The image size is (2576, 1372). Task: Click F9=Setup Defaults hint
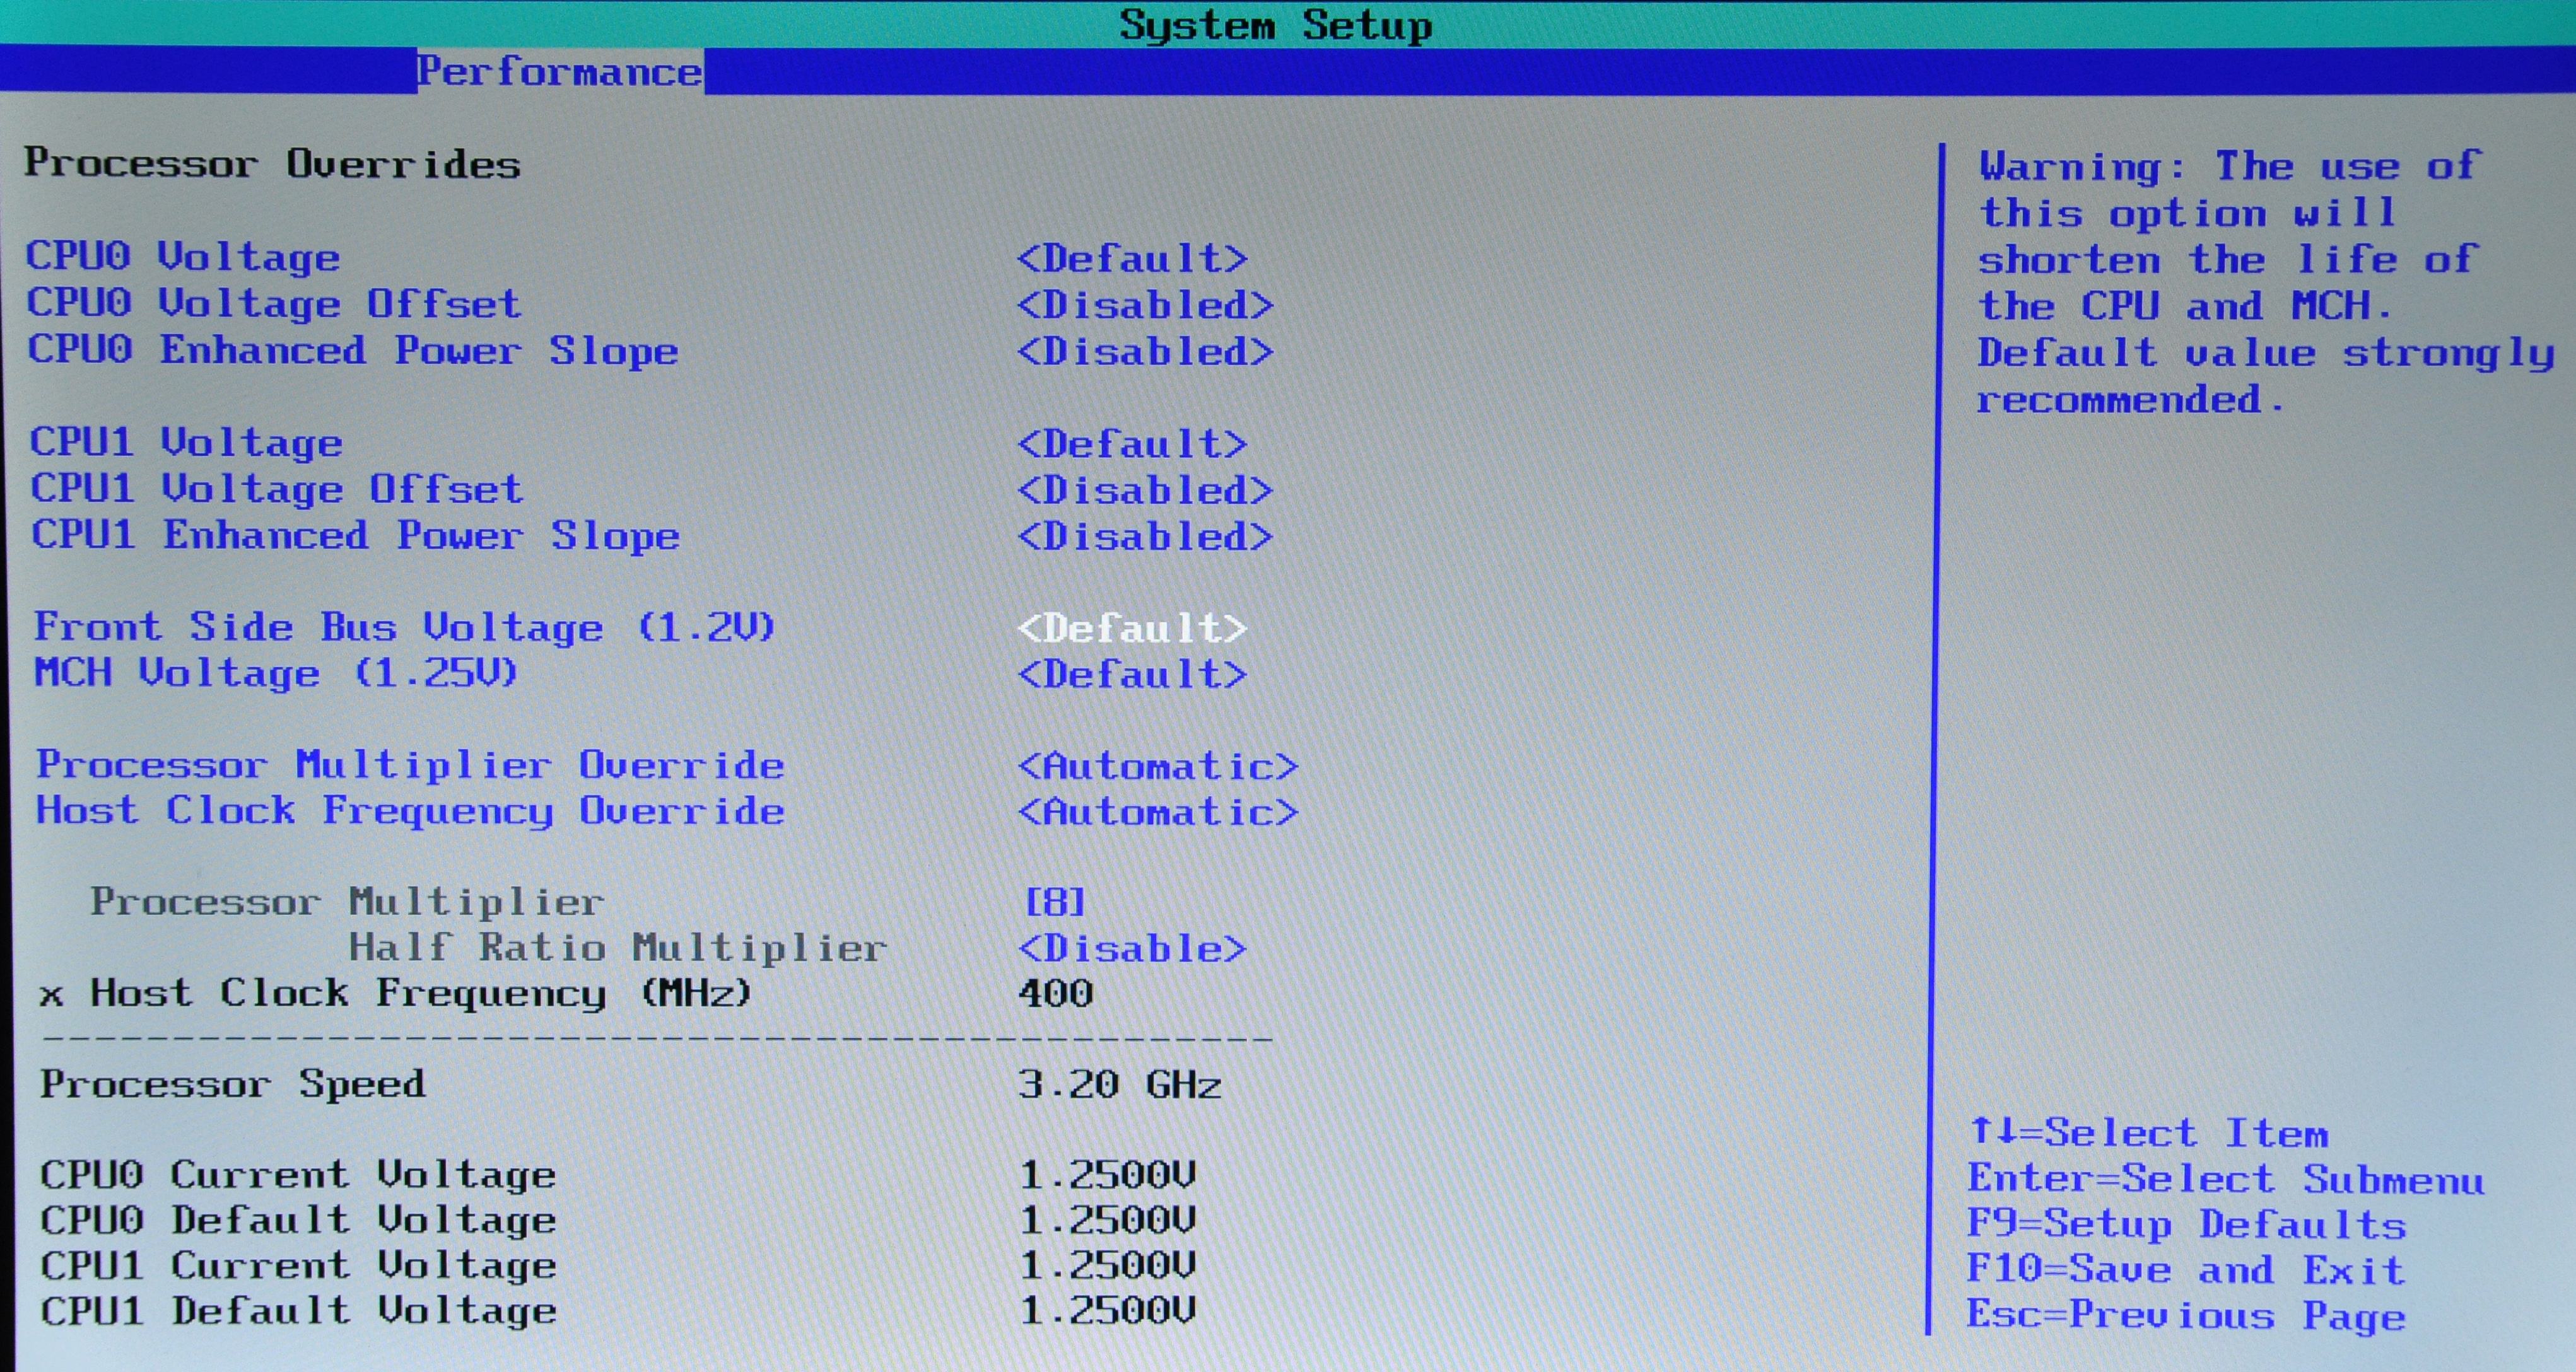point(2185,1224)
